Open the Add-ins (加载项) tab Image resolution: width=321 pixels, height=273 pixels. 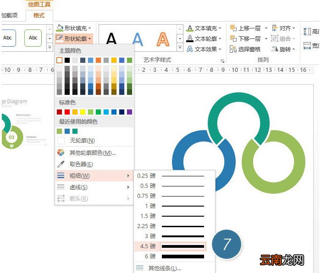(9, 15)
